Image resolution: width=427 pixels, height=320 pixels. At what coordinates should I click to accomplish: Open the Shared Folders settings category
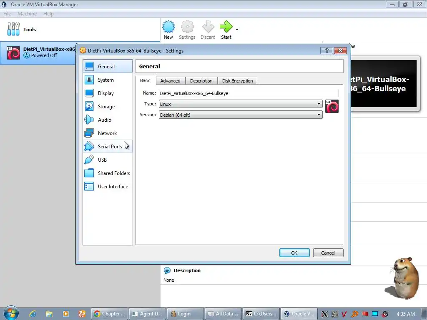point(108,173)
